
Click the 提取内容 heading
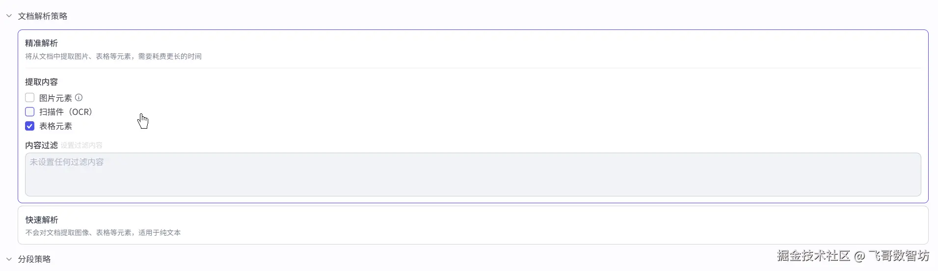click(x=42, y=82)
